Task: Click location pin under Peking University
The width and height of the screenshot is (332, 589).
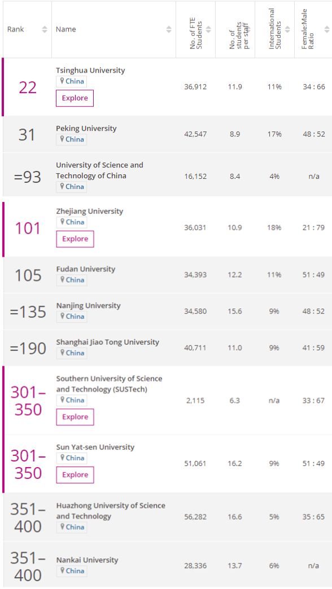Action: click(62, 139)
